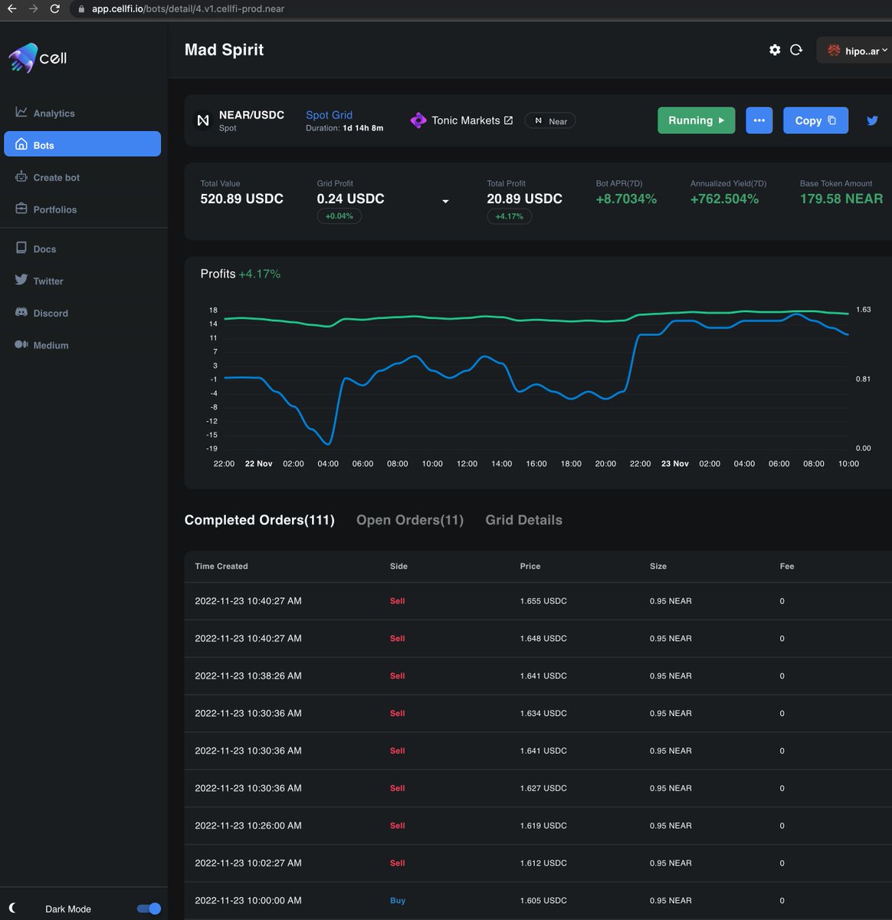Expand the Grid Profit dropdown arrow

[445, 202]
